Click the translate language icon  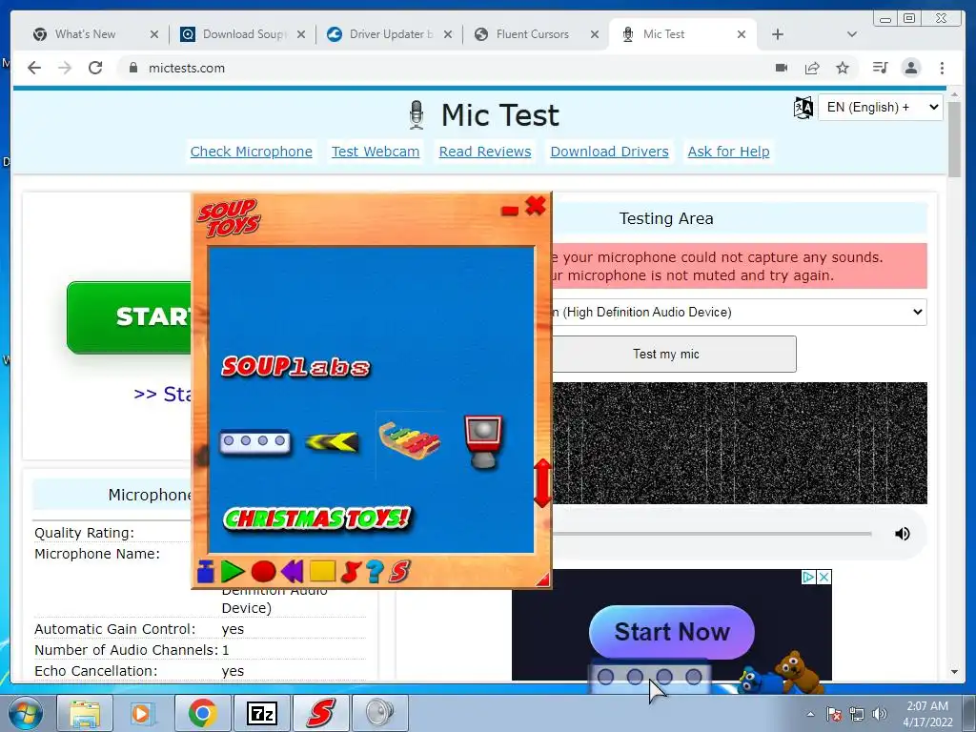(x=803, y=108)
